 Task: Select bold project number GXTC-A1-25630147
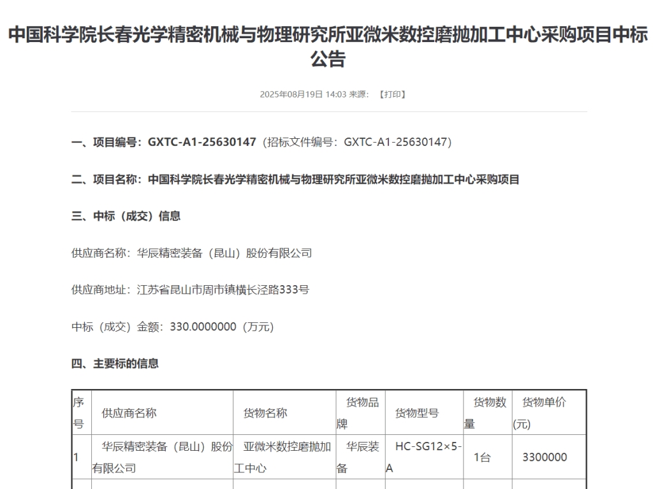coord(202,142)
